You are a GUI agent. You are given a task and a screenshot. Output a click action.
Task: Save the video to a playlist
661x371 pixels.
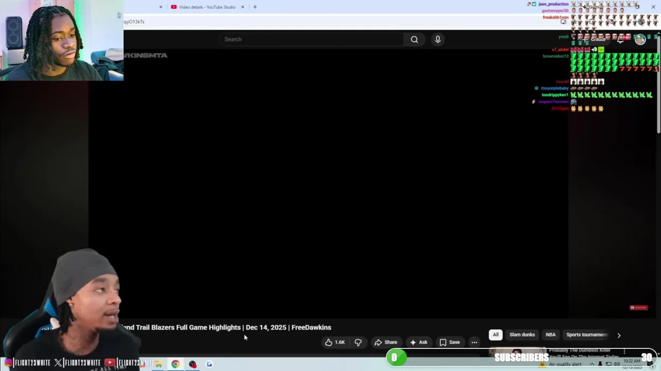click(449, 342)
